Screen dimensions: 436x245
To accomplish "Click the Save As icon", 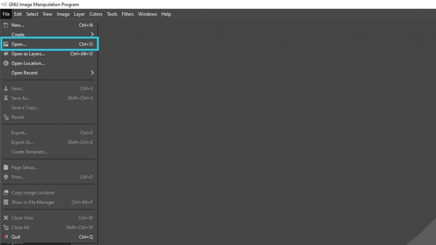I will click(x=6, y=98).
